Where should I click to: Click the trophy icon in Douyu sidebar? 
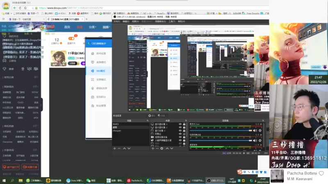point(5,69)
